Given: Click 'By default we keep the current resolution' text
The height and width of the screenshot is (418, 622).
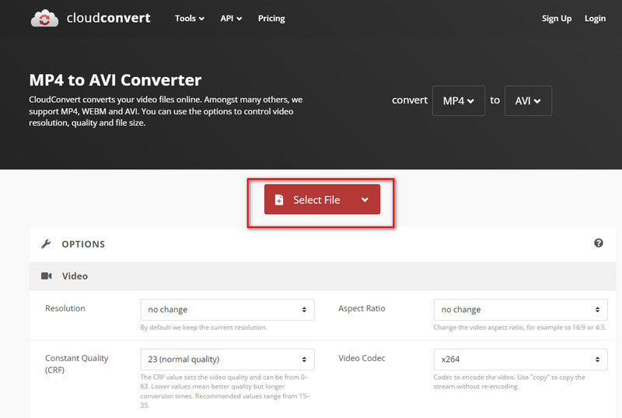Looking at the screenshot, I should (x=204, y=328).
